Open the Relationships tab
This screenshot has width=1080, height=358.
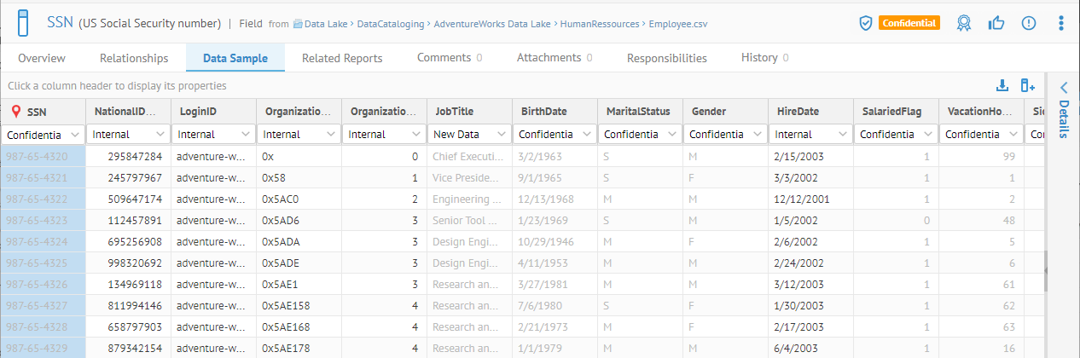click(x=134, y=58)
